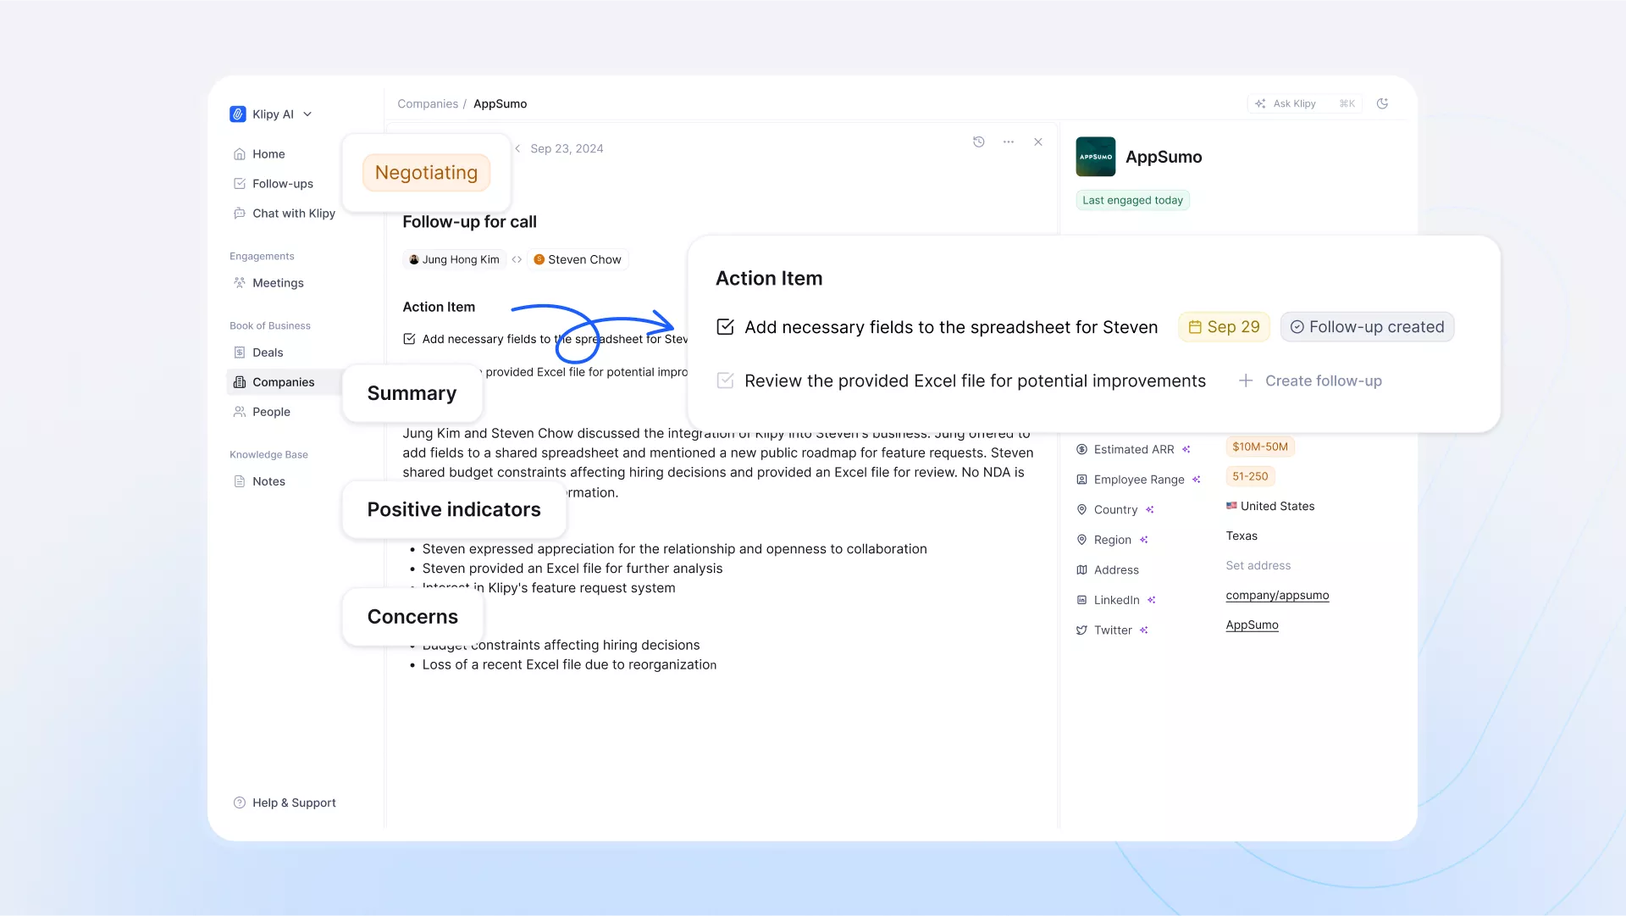
Task: Click the AI sparkle icon beside Estimated ARR
Action: tap(1186, 450)
